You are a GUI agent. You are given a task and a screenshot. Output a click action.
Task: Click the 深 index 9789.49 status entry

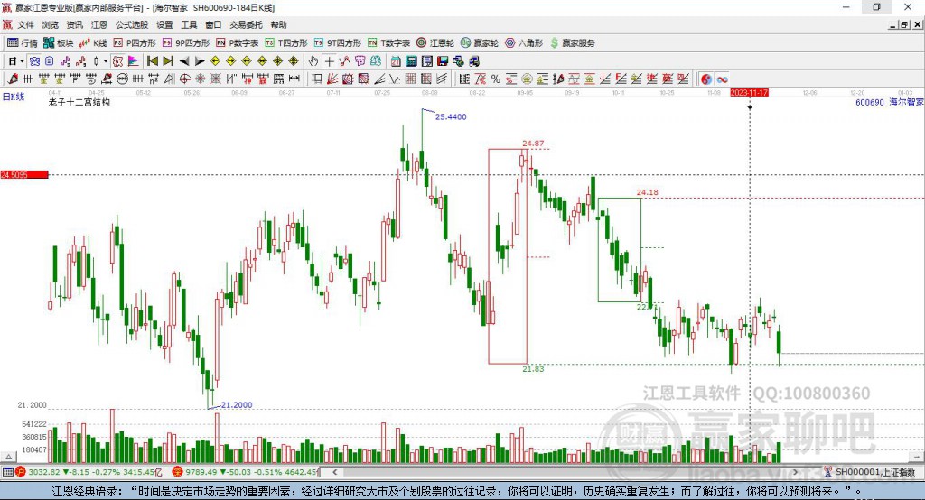tap(246, 472)
